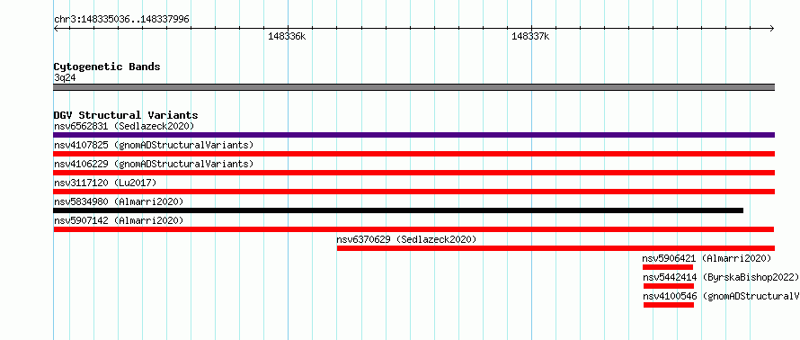Click the DGV Structural Variants track title
Image resolution: width=800 pixels, height=340 pixels.
[x=126, y=115]
